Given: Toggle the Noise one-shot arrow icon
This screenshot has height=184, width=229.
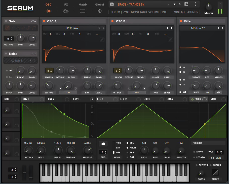Looking at the screenshot, I should tap(11, 71).
